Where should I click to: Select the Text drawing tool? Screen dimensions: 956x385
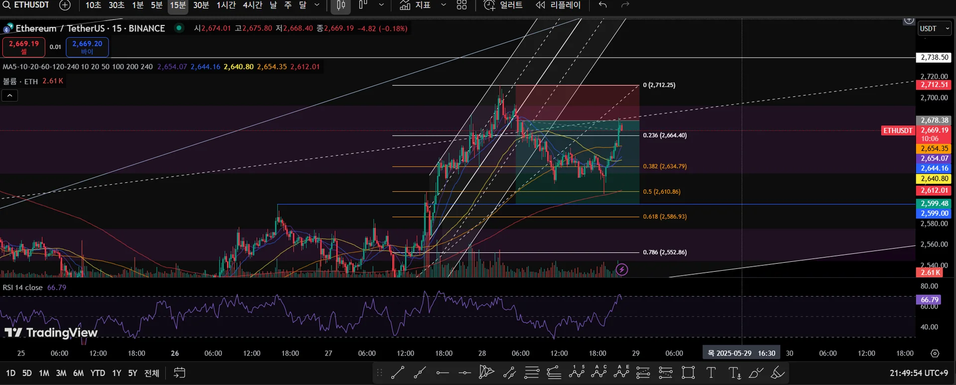711,373
